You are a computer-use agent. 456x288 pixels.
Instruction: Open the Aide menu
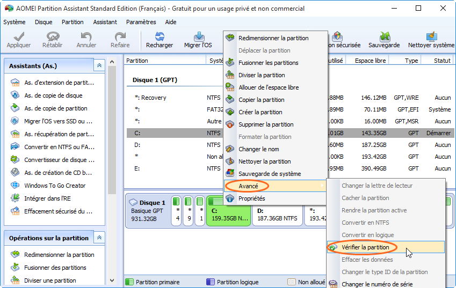171,22
